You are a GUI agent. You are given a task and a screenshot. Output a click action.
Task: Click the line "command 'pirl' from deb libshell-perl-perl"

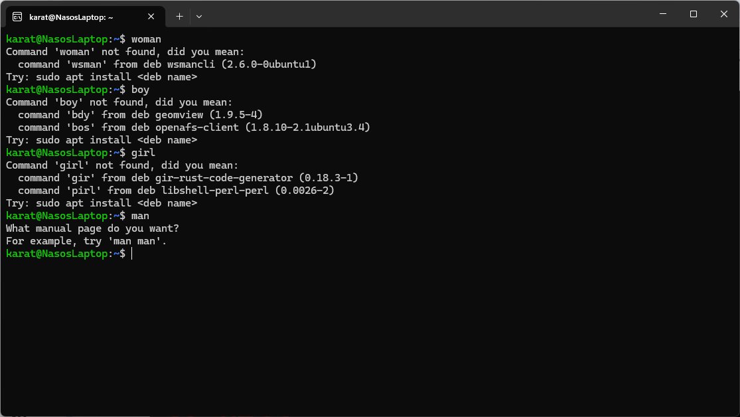(176, 191)
